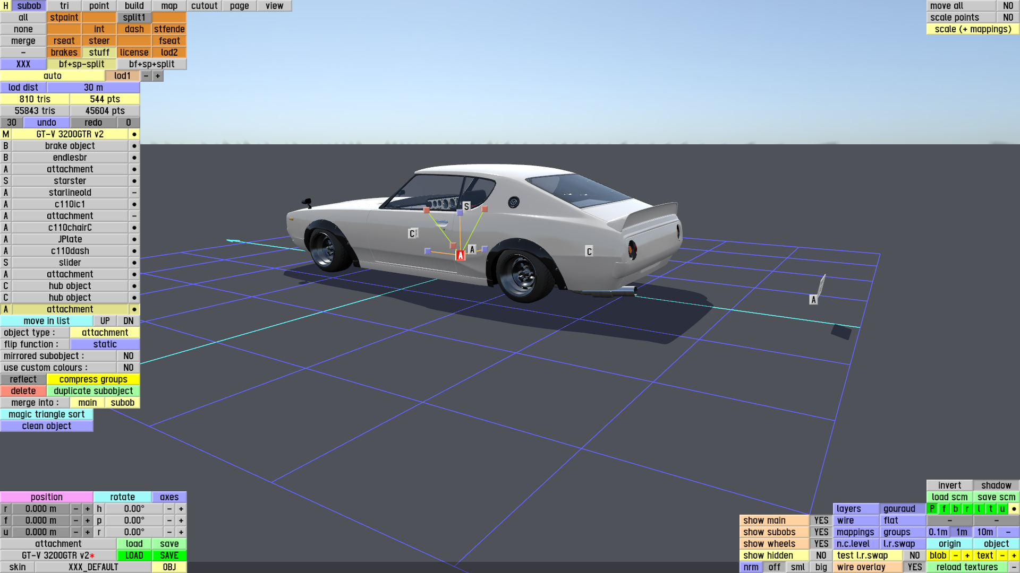The image size is (1020, 573).
Task: Change flip function static selector
Action: 105,344
